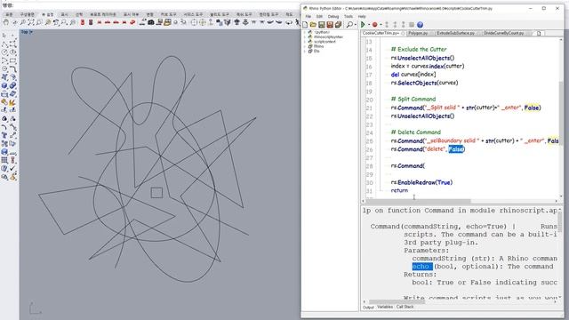Click the Pan hand icon in Rhino toolbar
Viewport: 569px width, 320px height.
6,22
